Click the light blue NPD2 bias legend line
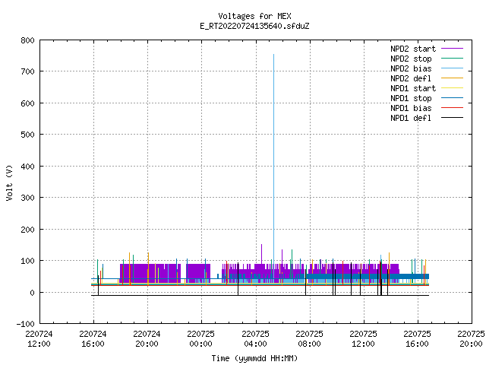Viewport: 486px width, 365px height. 452,68
